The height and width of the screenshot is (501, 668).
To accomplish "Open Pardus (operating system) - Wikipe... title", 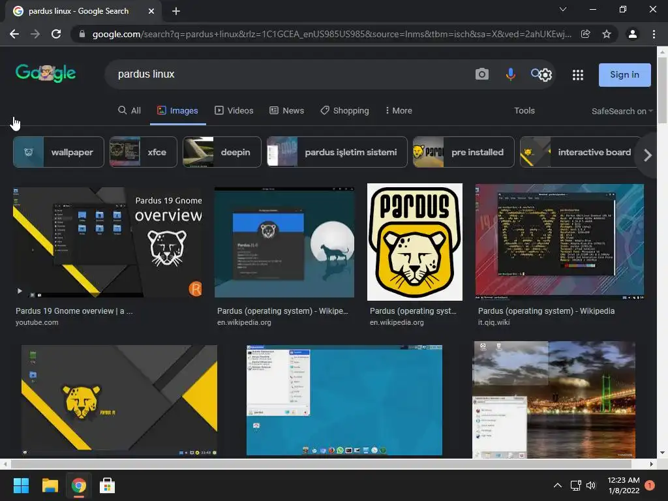I will 282,311.
